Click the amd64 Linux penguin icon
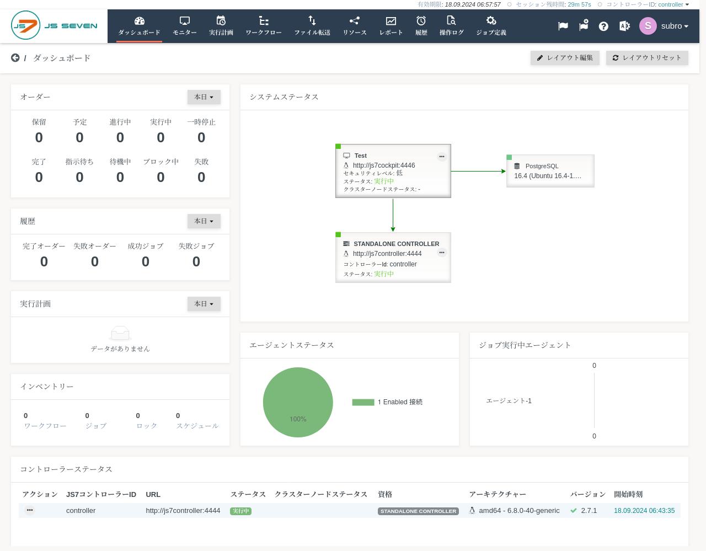Image resolution: width=706 pixels, height=551 pixels. click(x=472, y=511)
